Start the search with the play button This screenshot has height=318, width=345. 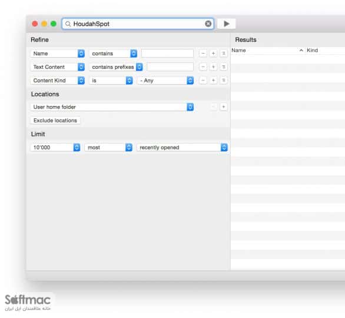(x=226, y=24)
